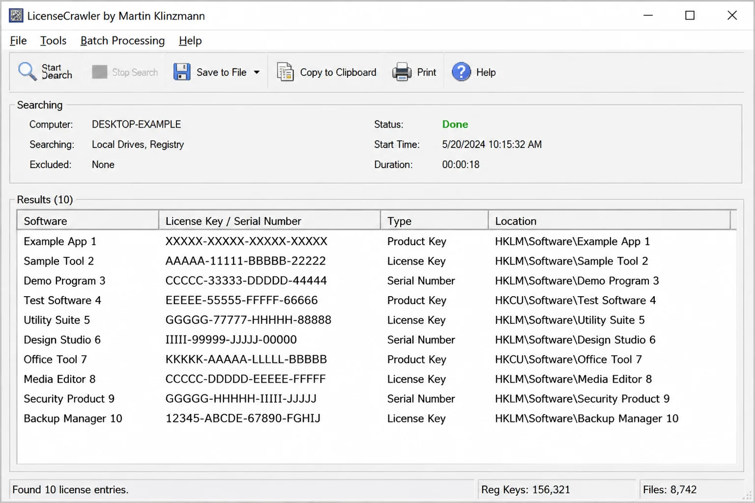Click key IIIII-99999-JJJJJ-00000
Screen dimensions: 755x503
tap(231, 339)
